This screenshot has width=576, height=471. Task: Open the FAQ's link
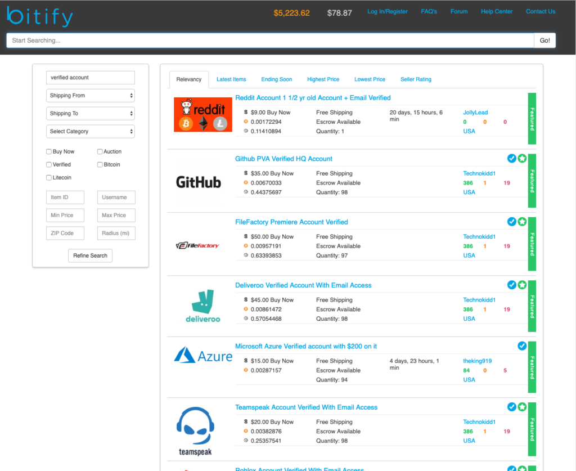pos(429,11)
